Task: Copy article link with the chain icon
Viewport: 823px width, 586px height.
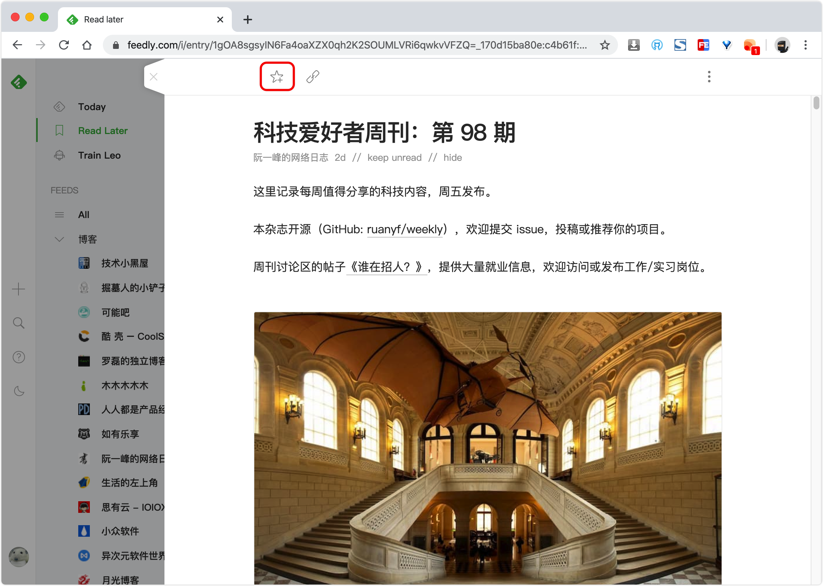Action: (x=312, y=76)
